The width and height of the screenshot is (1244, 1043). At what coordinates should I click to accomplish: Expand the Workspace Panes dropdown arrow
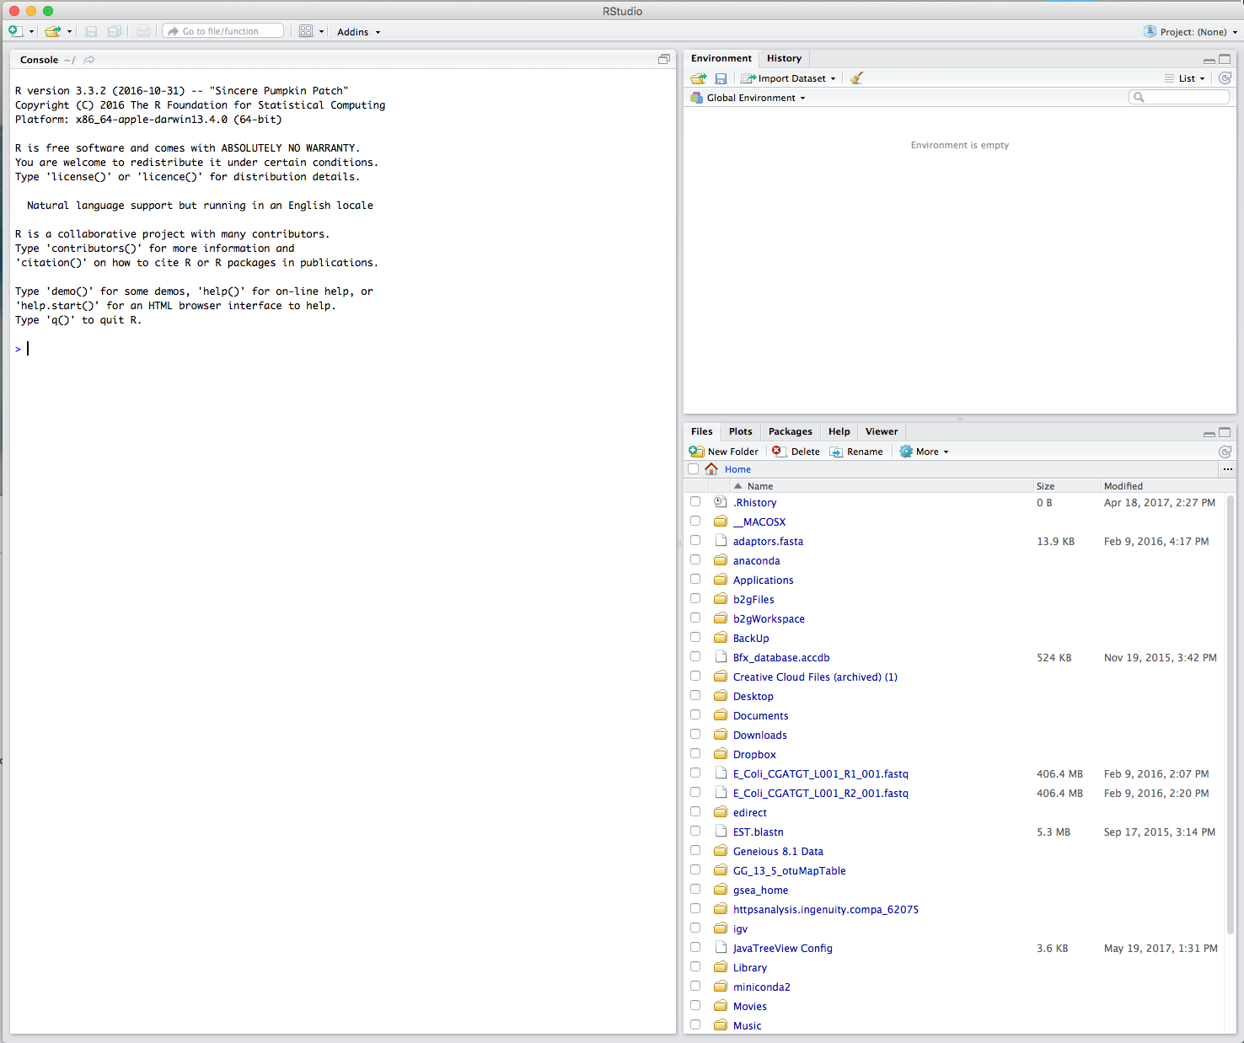pos(321,32)
